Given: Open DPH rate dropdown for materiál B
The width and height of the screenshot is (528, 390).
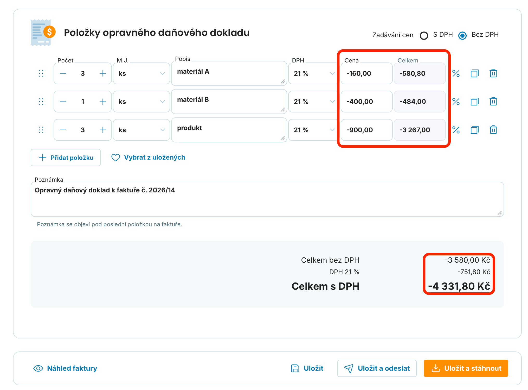Looking at the screenshot, I should click(x=313, y=102).
